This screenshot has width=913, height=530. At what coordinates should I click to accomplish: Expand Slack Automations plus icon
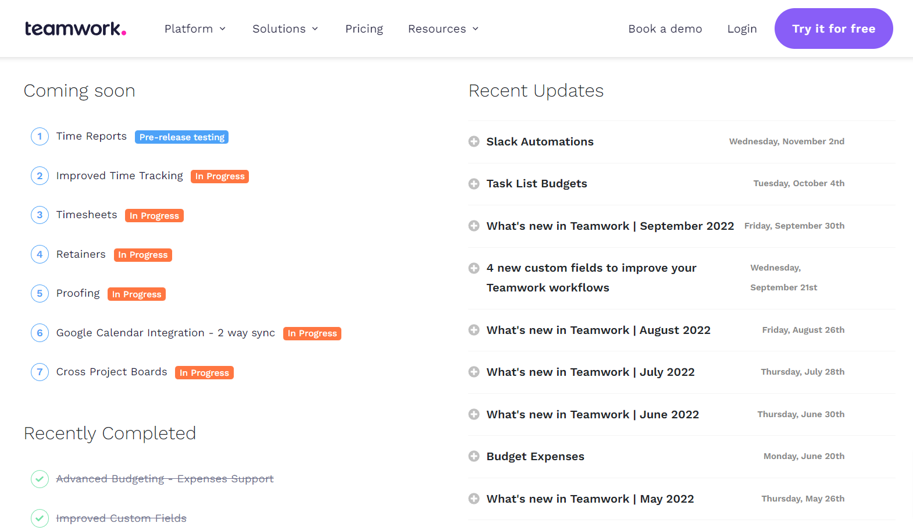pyautogui.click(x=474, y=141)
